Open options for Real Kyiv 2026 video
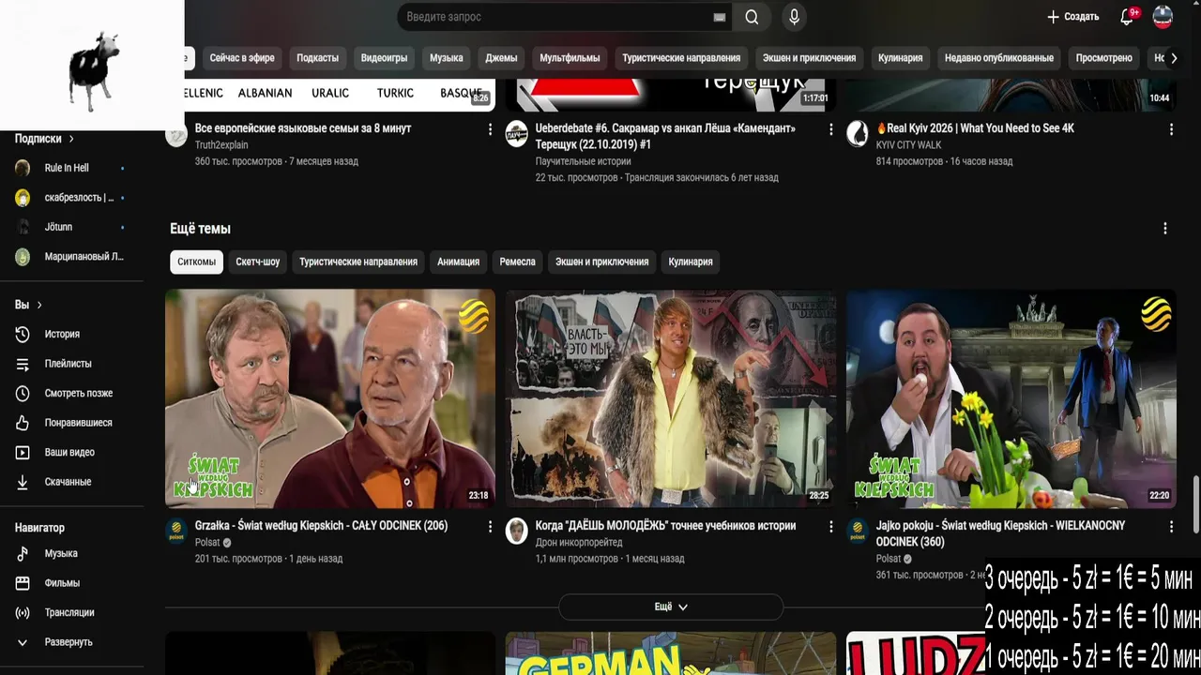 (1171, 129)
